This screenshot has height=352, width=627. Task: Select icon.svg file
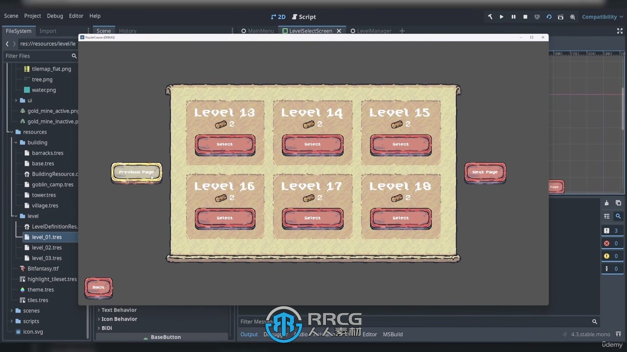(32, 331)
